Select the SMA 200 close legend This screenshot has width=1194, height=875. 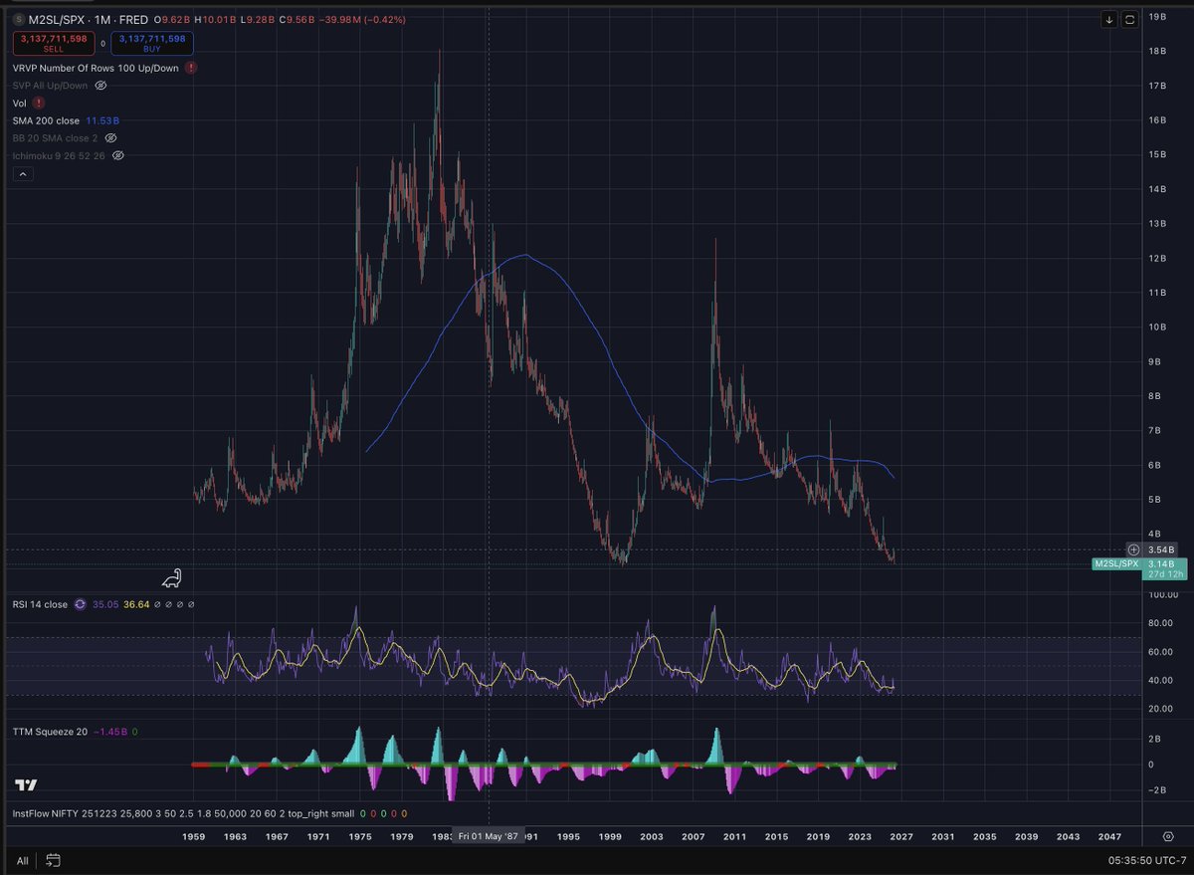(47, 120)
